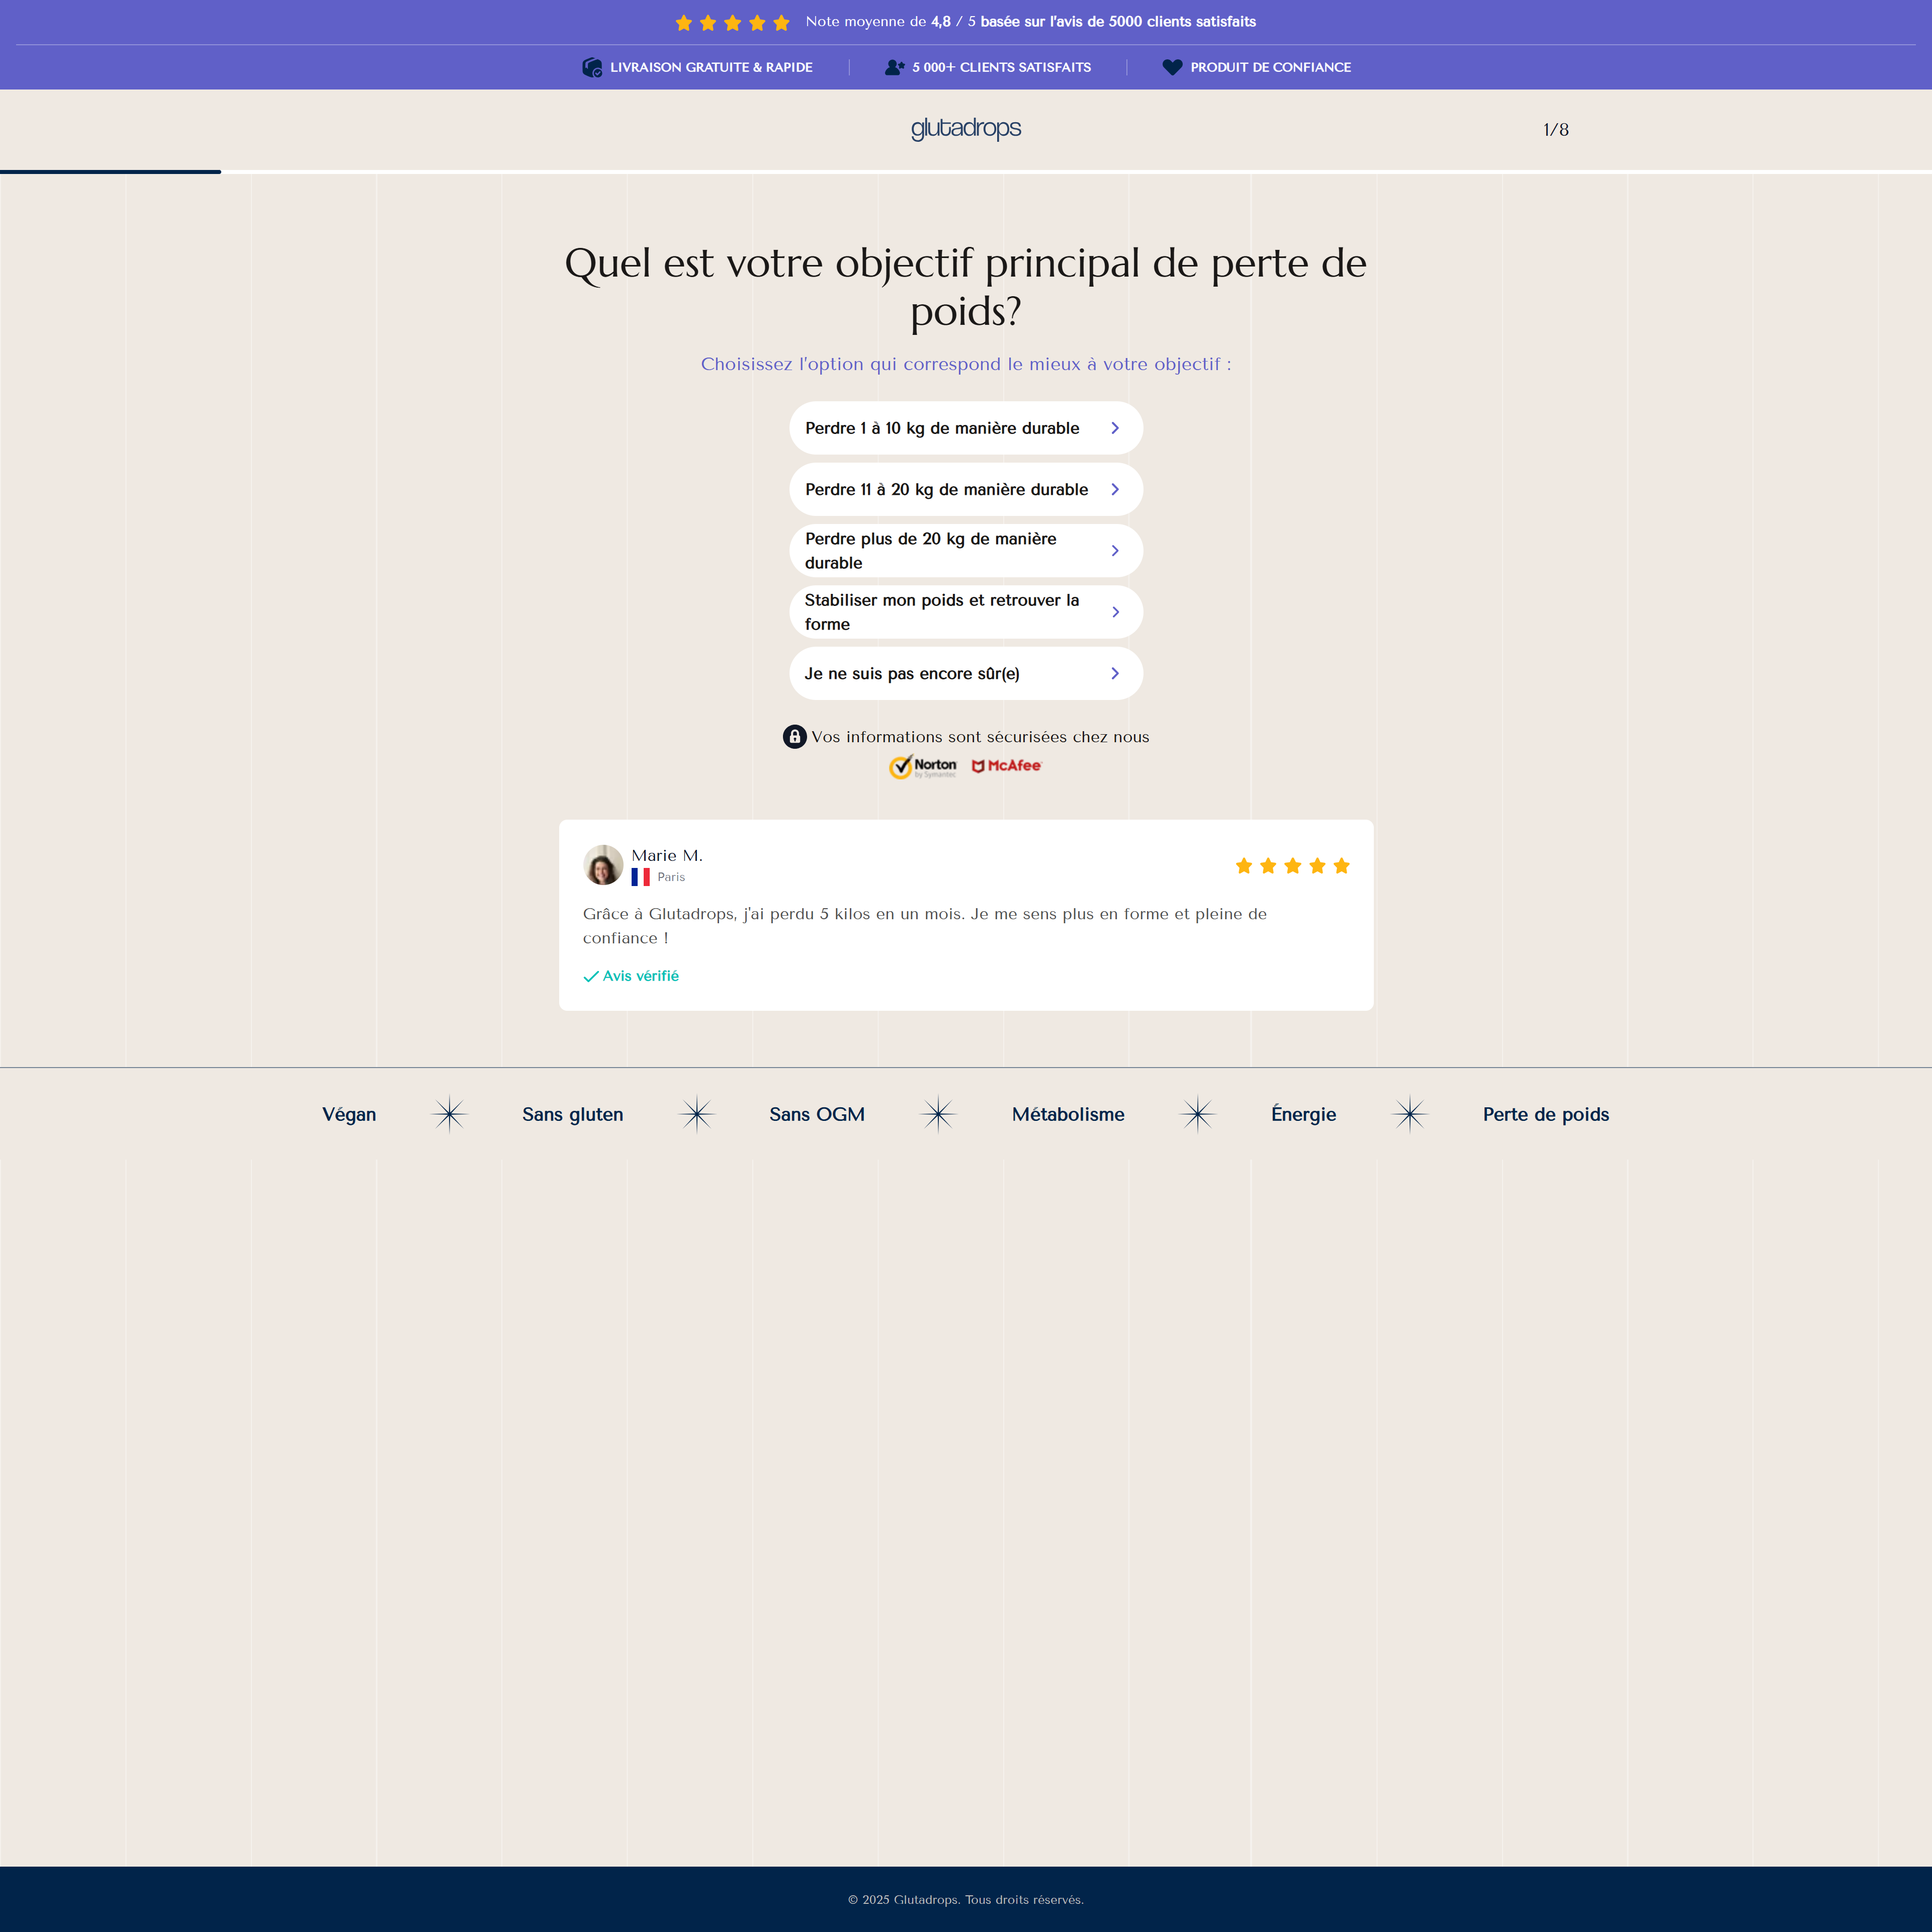Click the French flag icon under Marie M.

[x=640, y=877]
